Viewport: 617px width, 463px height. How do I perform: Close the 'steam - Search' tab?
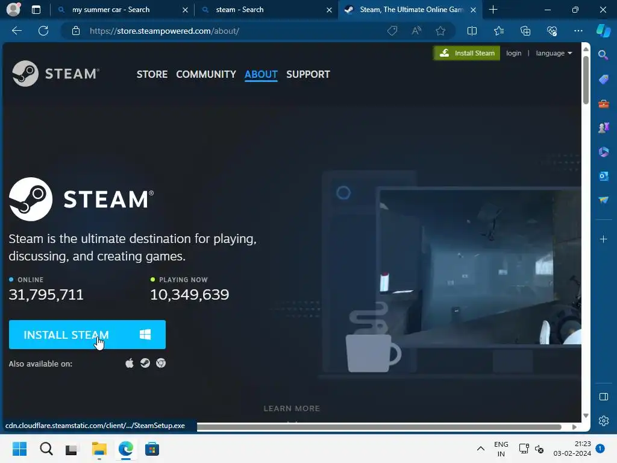tap(329, 10)
